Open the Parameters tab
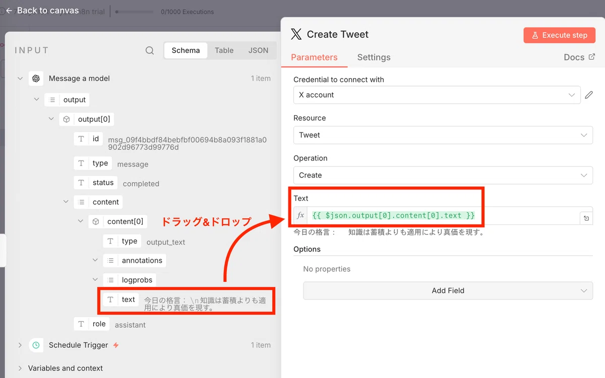The height and width of the screenshot is (378, 605). point(314,57)
